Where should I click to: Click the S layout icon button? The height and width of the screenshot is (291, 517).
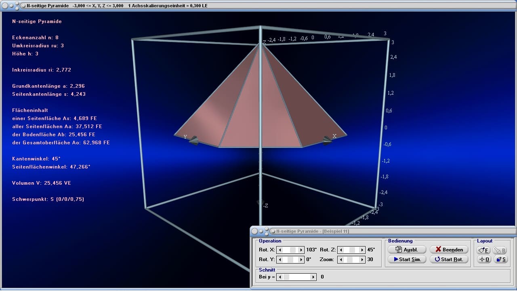tap(500, 259)
